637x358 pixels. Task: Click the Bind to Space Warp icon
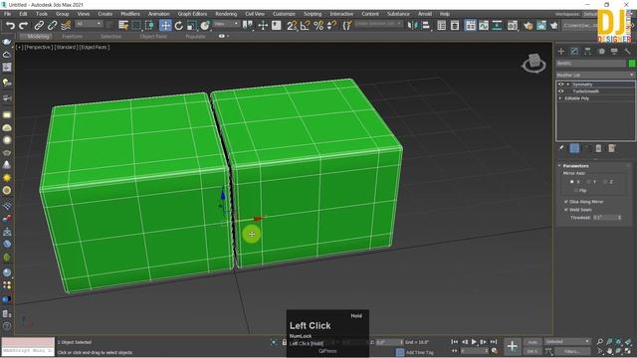point(66,26)
